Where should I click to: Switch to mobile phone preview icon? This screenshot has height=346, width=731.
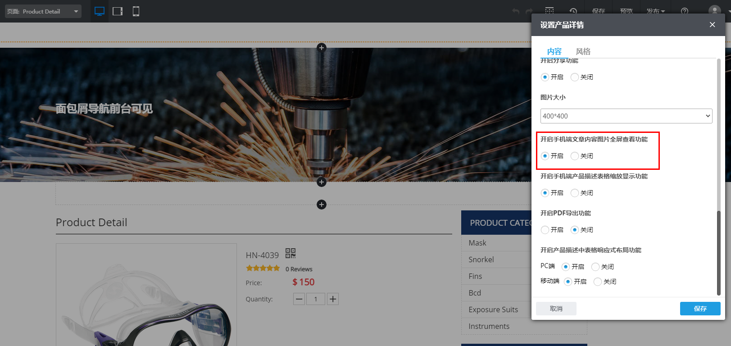pos(136,11)
